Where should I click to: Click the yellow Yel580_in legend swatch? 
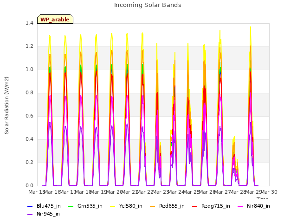tap(112, 206)
